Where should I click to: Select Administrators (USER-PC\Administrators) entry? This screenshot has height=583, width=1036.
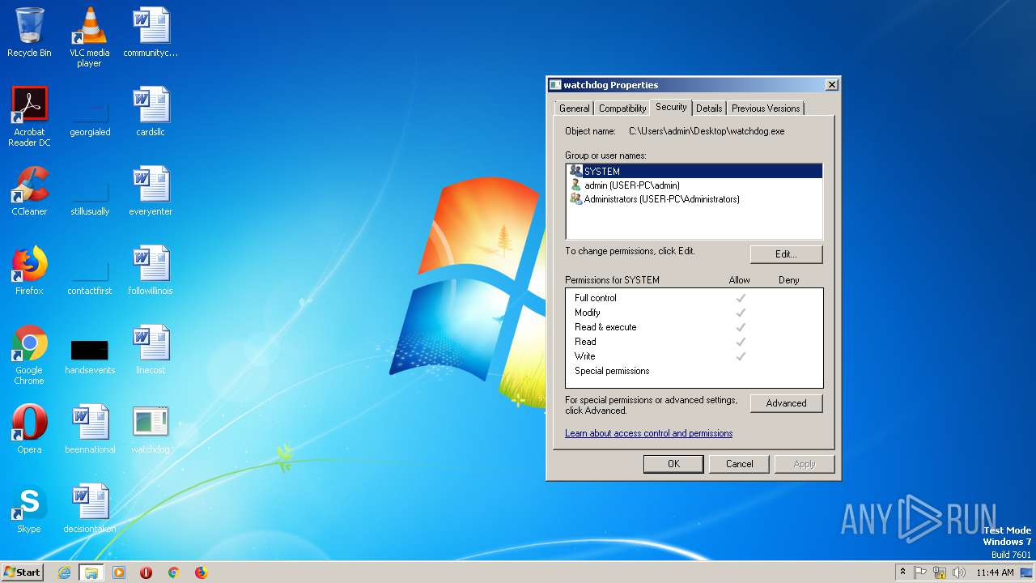click(694, 199)
